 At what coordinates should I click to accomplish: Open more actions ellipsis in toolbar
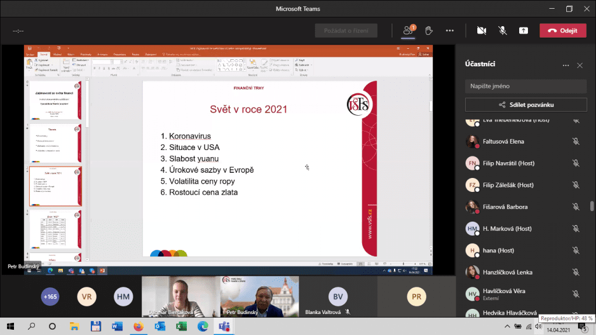click(x=450, y=30)
